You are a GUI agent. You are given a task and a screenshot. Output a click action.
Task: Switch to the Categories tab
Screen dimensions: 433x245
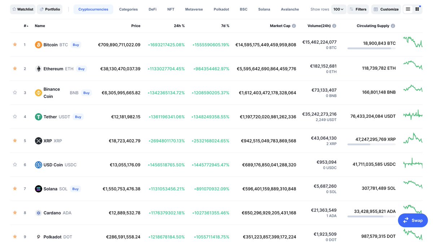pos(128,9)
